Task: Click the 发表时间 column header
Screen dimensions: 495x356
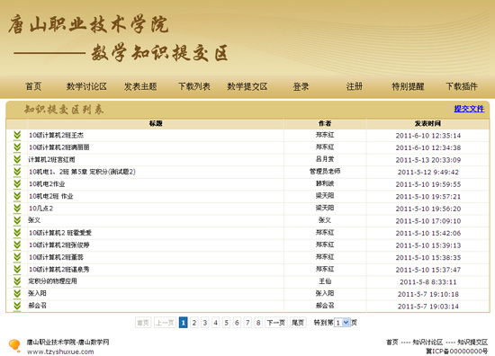Action: (427, 123)
